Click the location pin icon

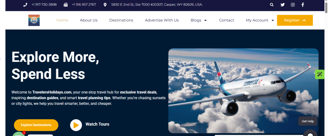click(105, 4)
